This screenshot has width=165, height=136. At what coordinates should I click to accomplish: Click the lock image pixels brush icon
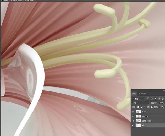pyautogui.click(x=142, y=107)
